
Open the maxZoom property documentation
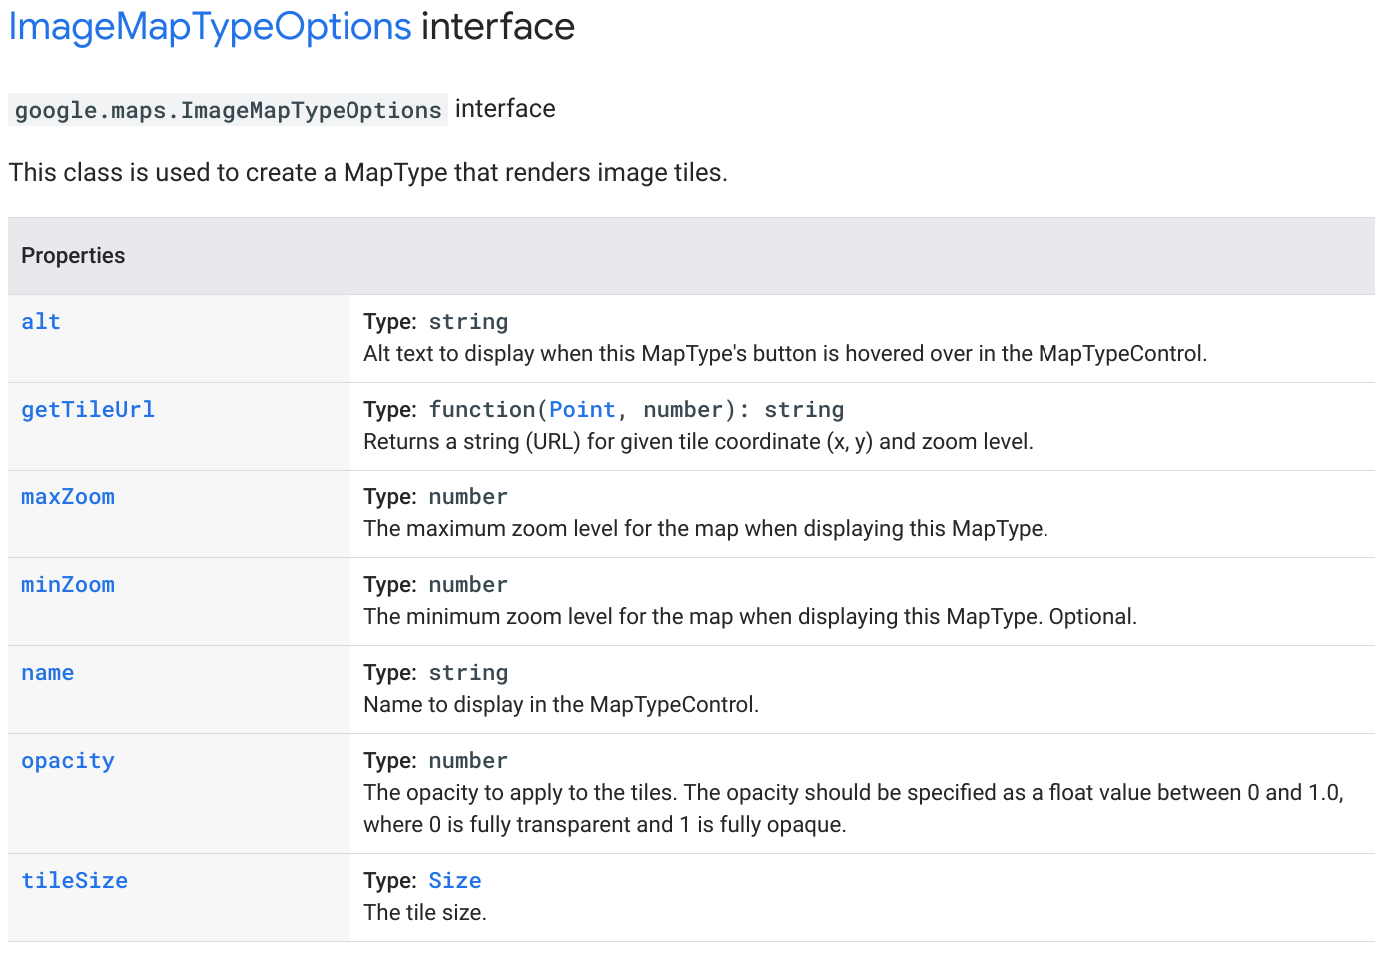pyautogui.click(x=67, y=496)
